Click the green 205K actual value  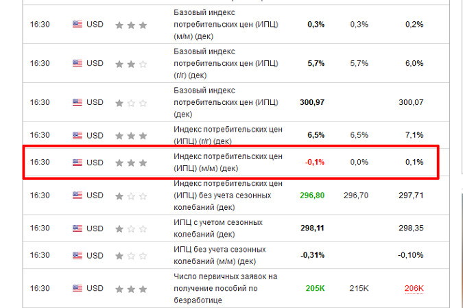pos(315,289)
